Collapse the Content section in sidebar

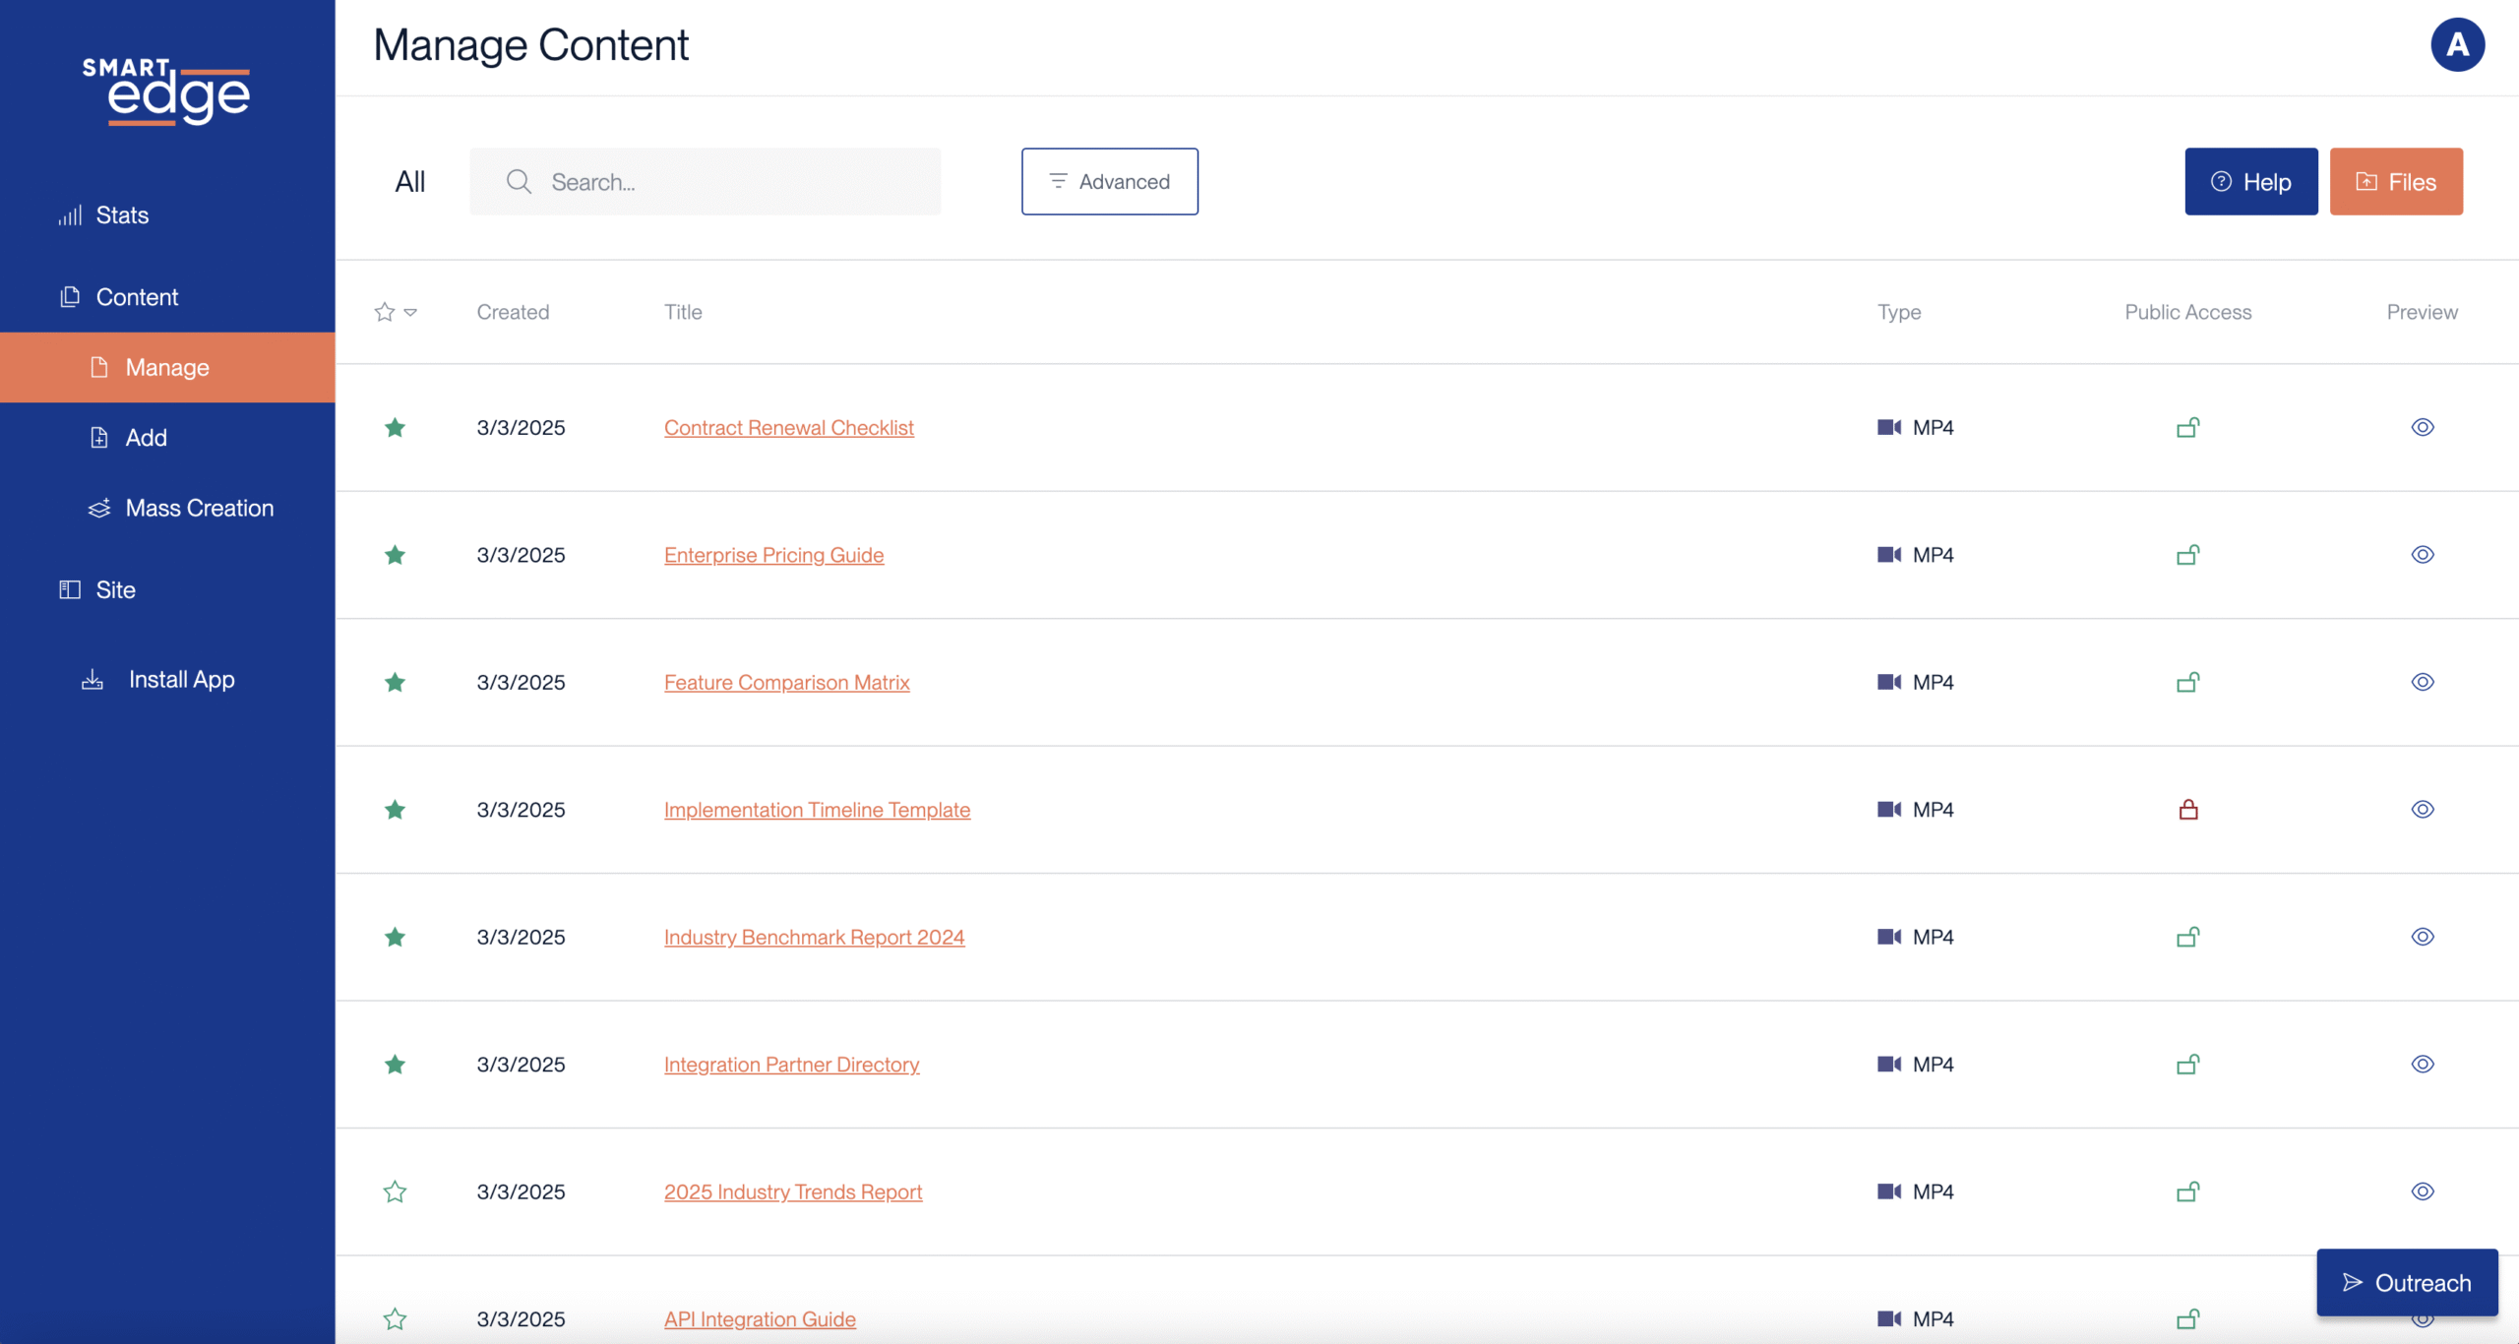pyautogui.click(x=137, y=297)
